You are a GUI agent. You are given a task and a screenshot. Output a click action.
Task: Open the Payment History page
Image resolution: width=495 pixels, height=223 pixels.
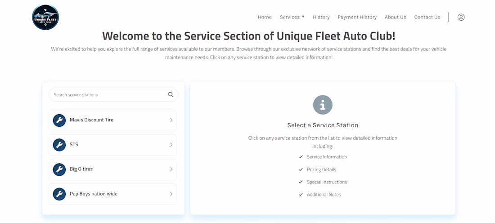(x=357, y=17)
